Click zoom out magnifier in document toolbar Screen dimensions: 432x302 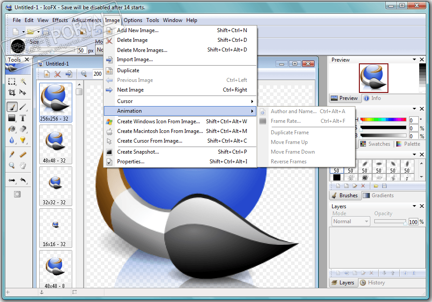click(x=84, y=74)
